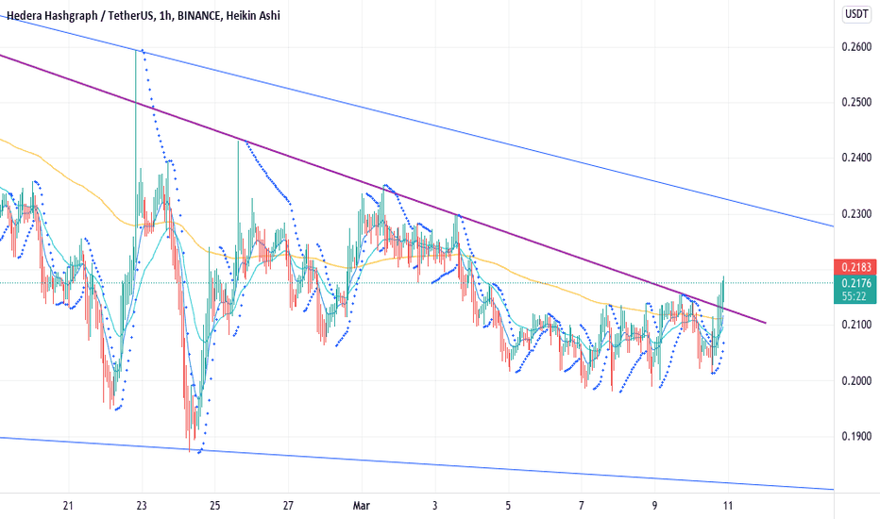Click the 0.1900 price axis value
Image resolution: width=880 pixels, height=519 pixels.
(x=856, y=437)
